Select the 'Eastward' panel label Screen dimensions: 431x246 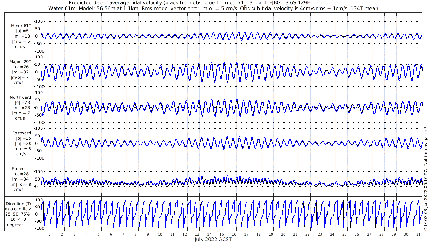[22, 133]
